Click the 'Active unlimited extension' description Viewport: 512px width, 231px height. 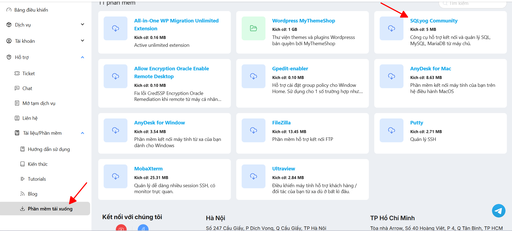click(162, 45)
